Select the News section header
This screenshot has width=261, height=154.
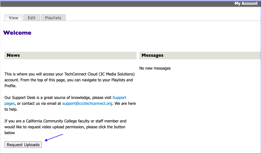(13, 55)
